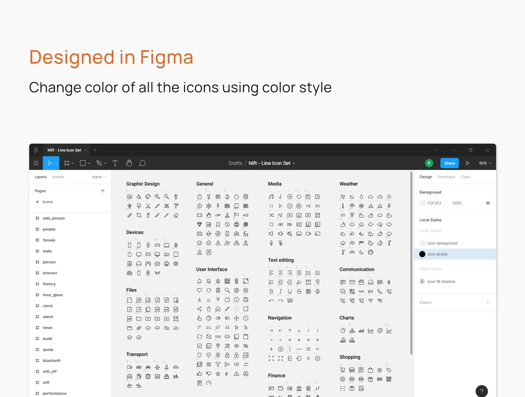Open the Frame tool dropdown arrow
Screen dimensions: 525x397
[x=73, y=163]
